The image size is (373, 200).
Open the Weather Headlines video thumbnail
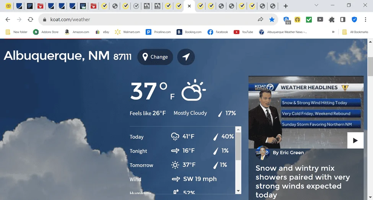pyautogui.click(x=306, y=112)
